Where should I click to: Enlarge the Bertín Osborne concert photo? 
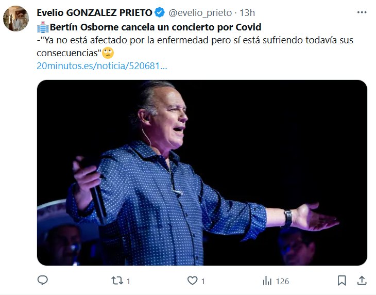(x=202, y=173)
